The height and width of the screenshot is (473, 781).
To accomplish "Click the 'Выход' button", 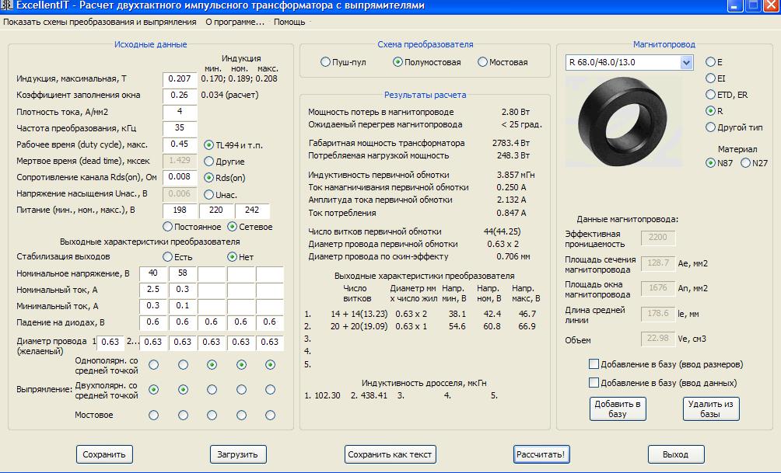I will (676, 454).
